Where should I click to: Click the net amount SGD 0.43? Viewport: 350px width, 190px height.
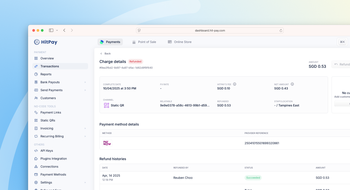281,88
